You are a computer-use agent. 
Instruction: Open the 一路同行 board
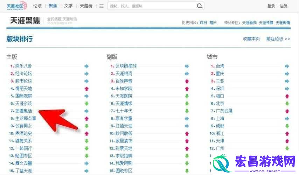click(x=24, y=148)
